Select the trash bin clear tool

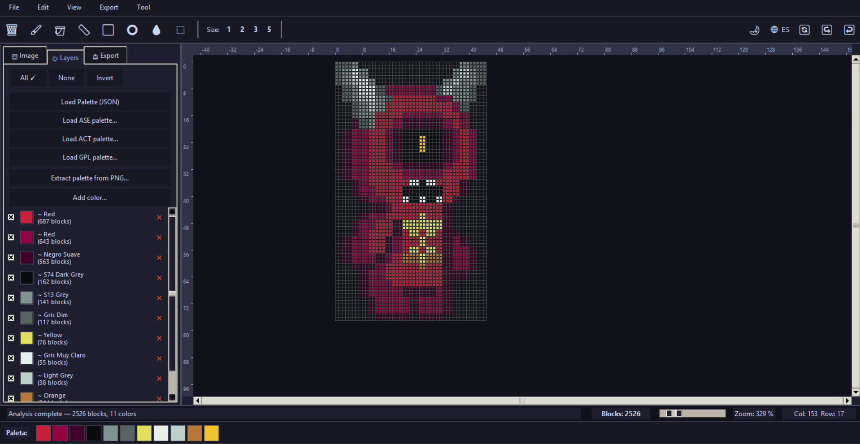pos(12,30)
